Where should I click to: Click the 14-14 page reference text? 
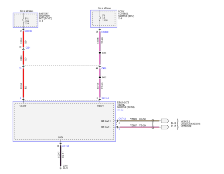click(x=173, y=123)
